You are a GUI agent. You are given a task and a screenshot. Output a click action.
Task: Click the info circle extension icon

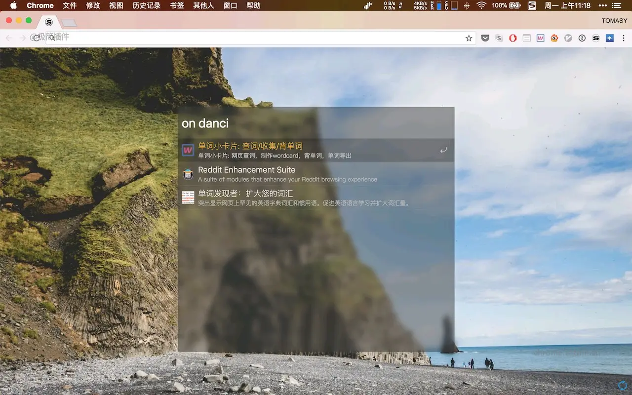582,38
